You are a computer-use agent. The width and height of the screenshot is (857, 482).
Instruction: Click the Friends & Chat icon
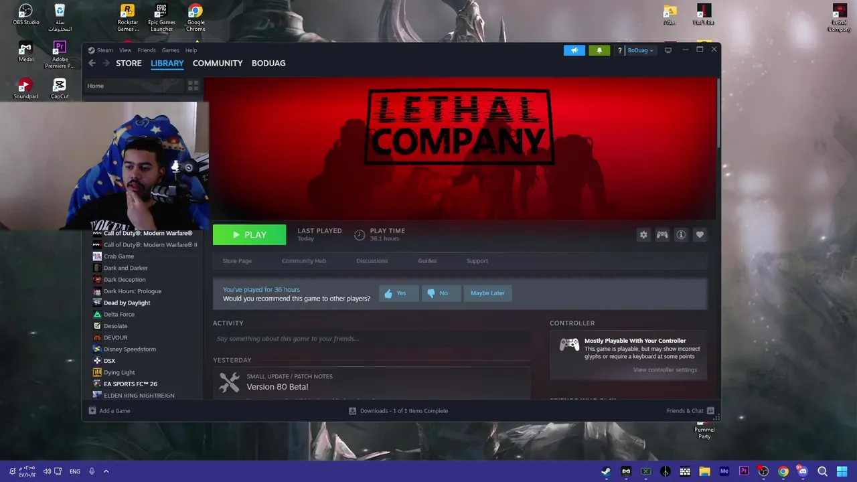pos(710,410)
